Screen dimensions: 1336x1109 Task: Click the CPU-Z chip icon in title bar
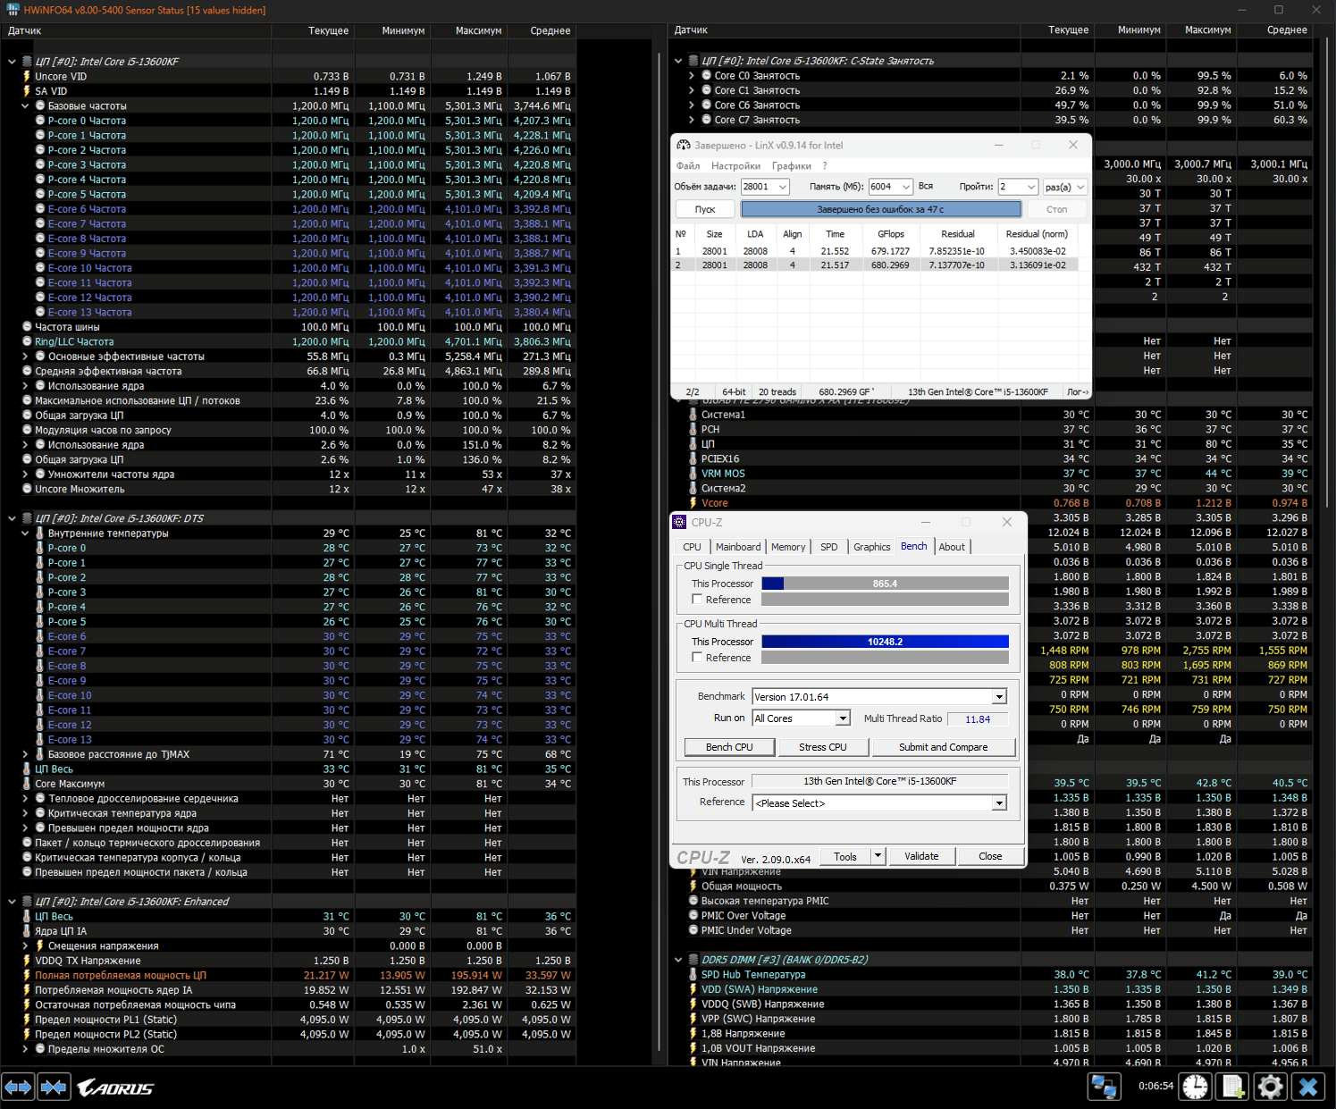point(680,522)
